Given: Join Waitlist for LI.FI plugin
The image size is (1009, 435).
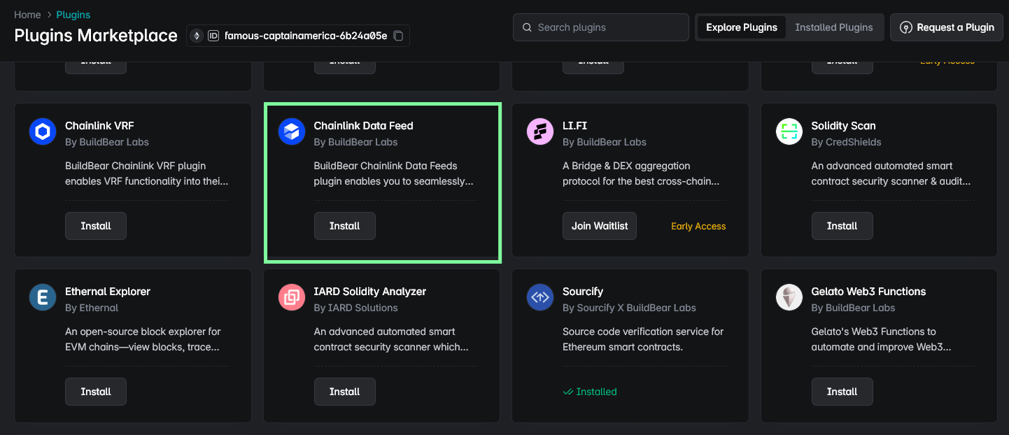Looking at the screenshot, I should pos(600,226).
